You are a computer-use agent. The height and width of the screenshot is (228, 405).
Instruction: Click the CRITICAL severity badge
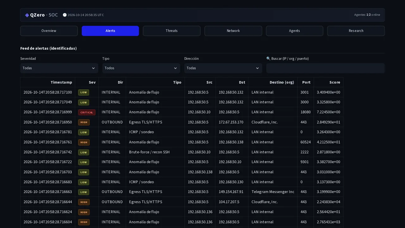87,112
